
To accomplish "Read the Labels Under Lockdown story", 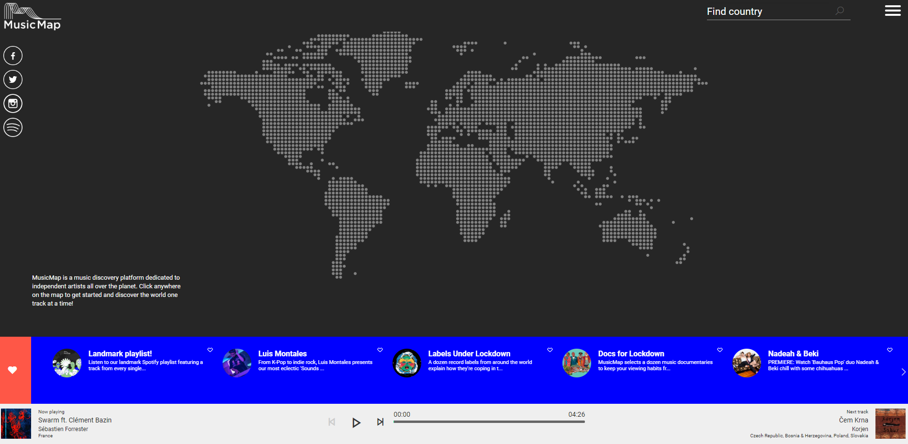I will pos(470,353).
